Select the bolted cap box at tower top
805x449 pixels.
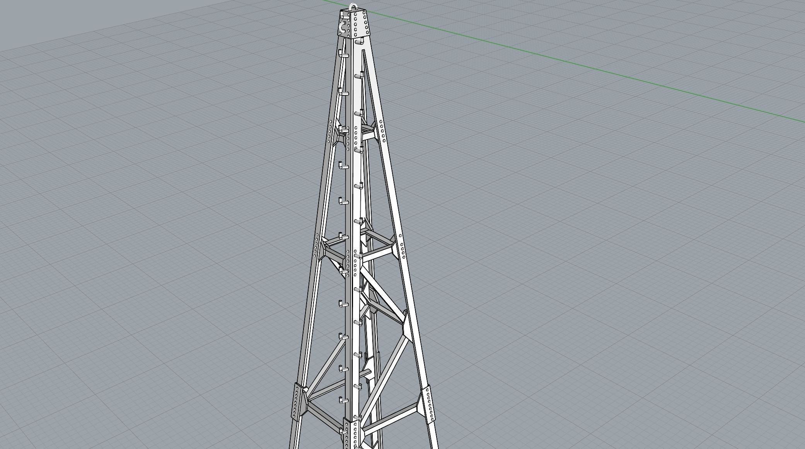[x=355, y=23]
